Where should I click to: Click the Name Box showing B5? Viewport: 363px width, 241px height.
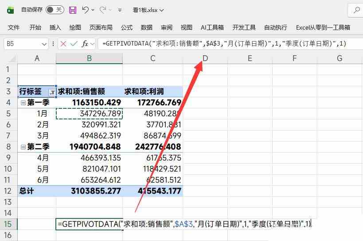click(x=22, y=44)
